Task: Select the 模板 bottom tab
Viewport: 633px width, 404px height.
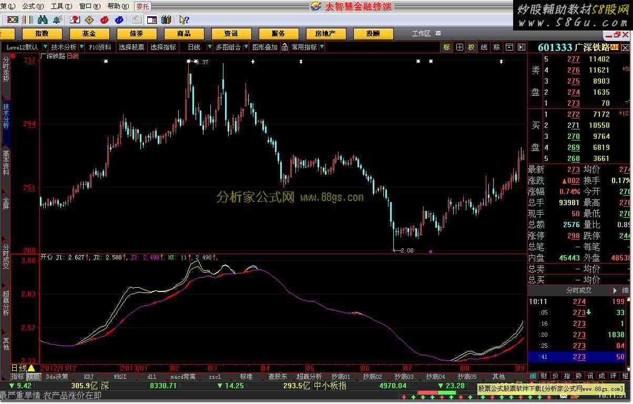Action: tap(33, 377)
